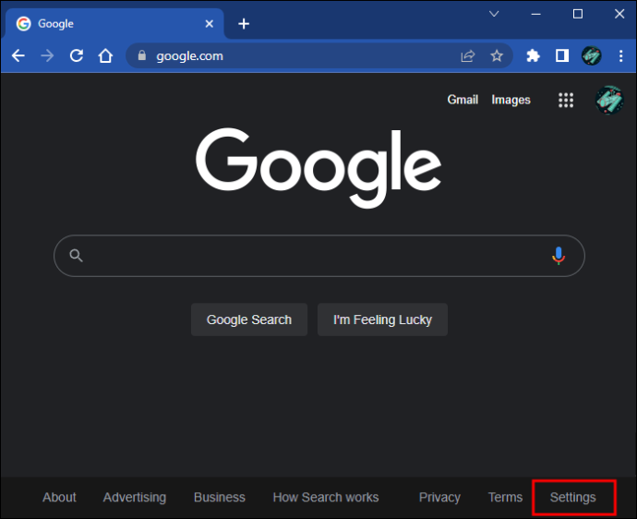
Task: Click I'm Feeling Lucky button
Action: (x=382, y=320)
